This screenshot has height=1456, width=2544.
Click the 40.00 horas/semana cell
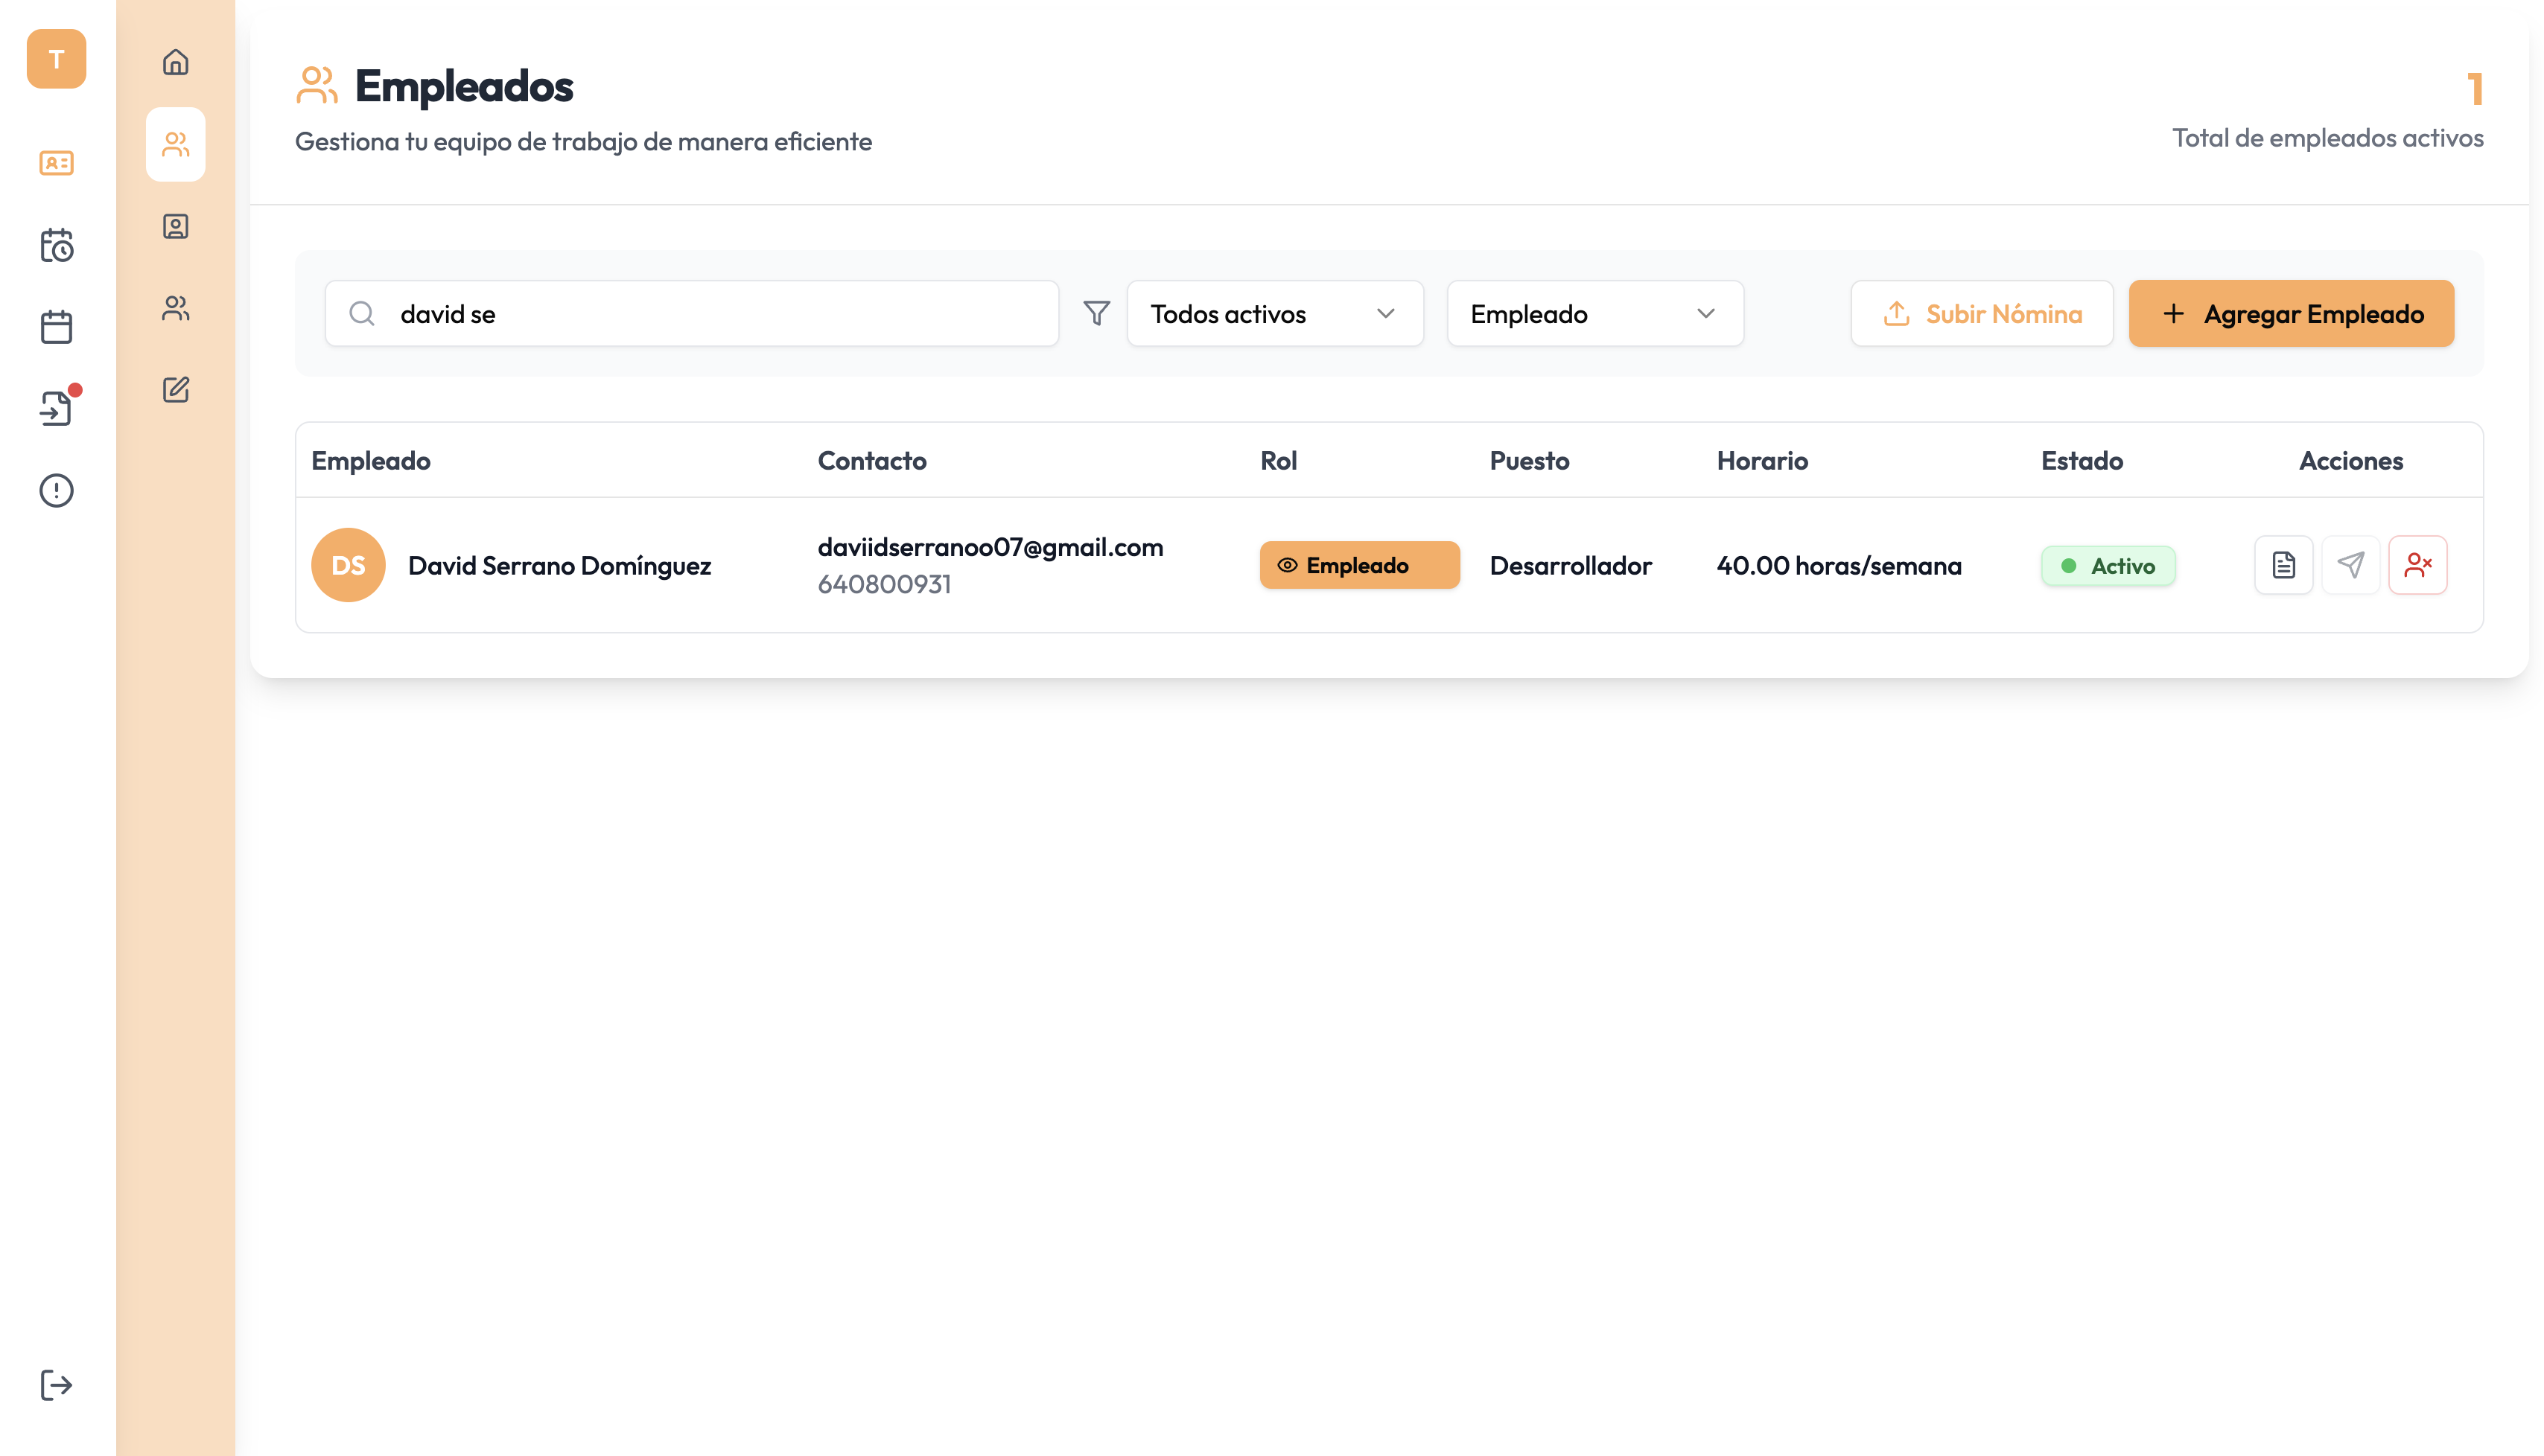click(x=1839, y=566)
